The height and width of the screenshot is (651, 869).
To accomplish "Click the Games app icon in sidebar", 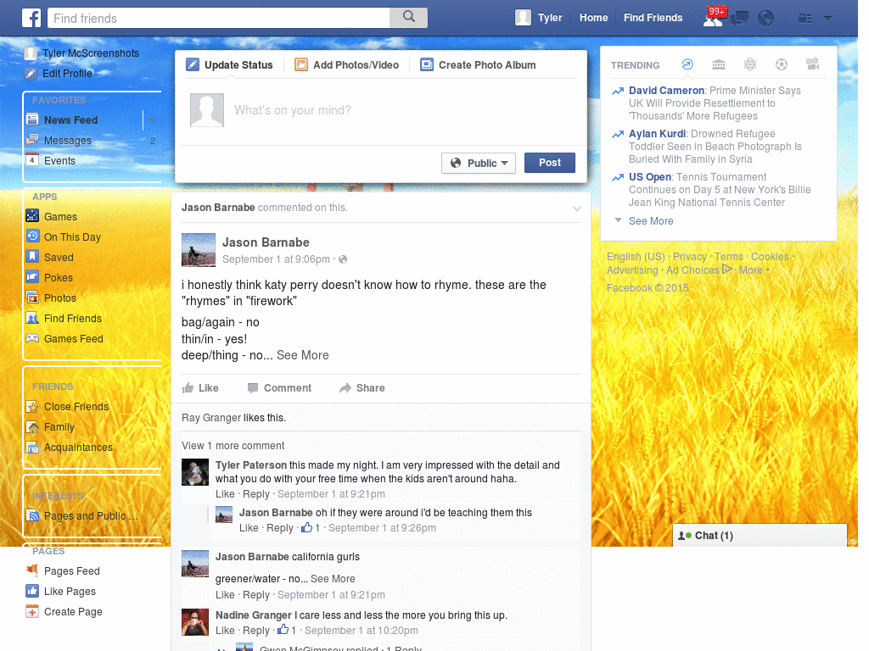I will coord(33,216).
